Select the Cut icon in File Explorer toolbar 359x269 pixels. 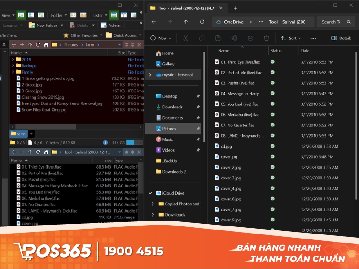(186, 38)
